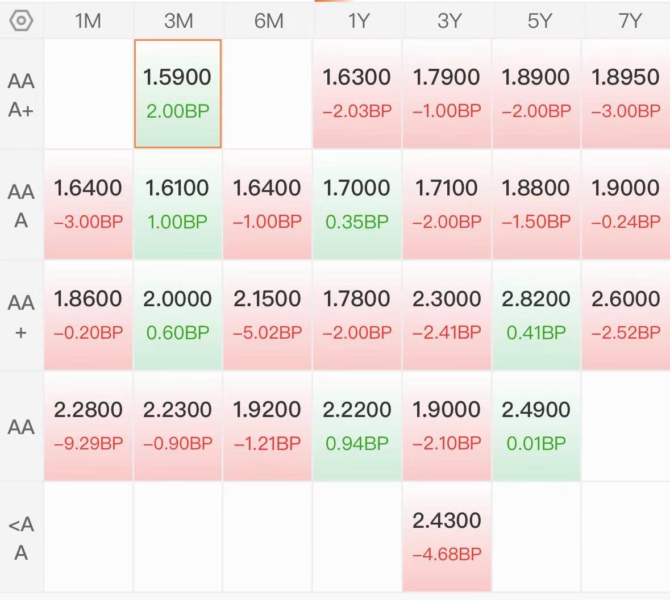
Task: Click AA 1Y cell 2.2200
Action: click(x=357, y=426)
